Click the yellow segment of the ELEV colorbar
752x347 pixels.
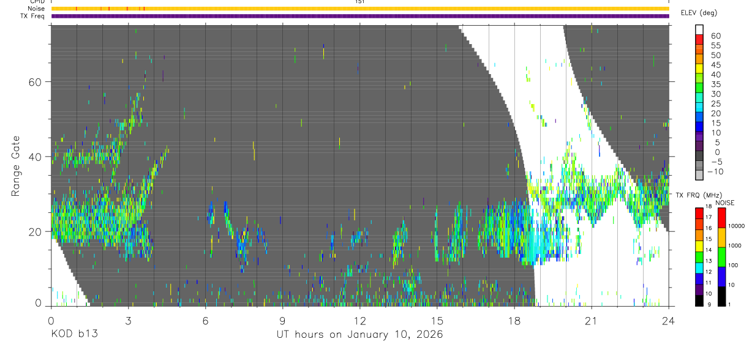click(699, 69)
